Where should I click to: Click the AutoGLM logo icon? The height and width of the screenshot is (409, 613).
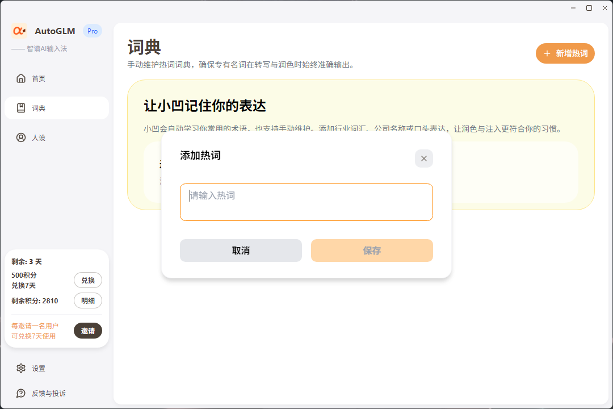pos(19,31)
